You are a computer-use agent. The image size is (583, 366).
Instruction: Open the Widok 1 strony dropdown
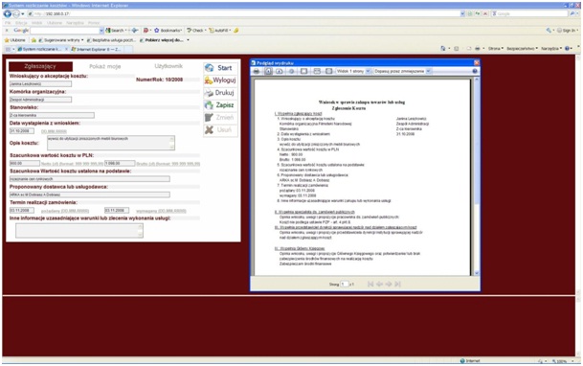pyautogui.click(x=353, y=71)
